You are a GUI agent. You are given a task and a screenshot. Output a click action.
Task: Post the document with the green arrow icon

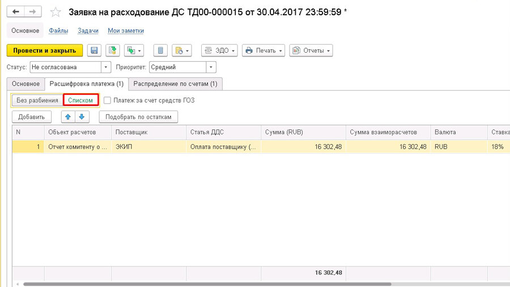point(113,50)
